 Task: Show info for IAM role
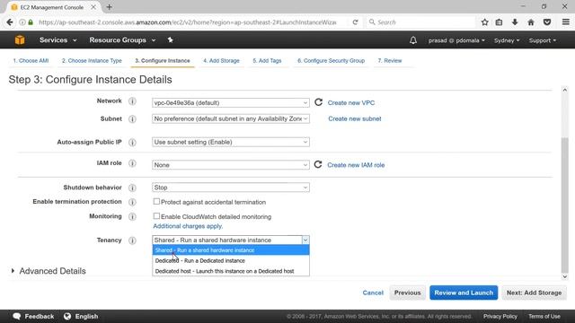(x=132, y=163)
